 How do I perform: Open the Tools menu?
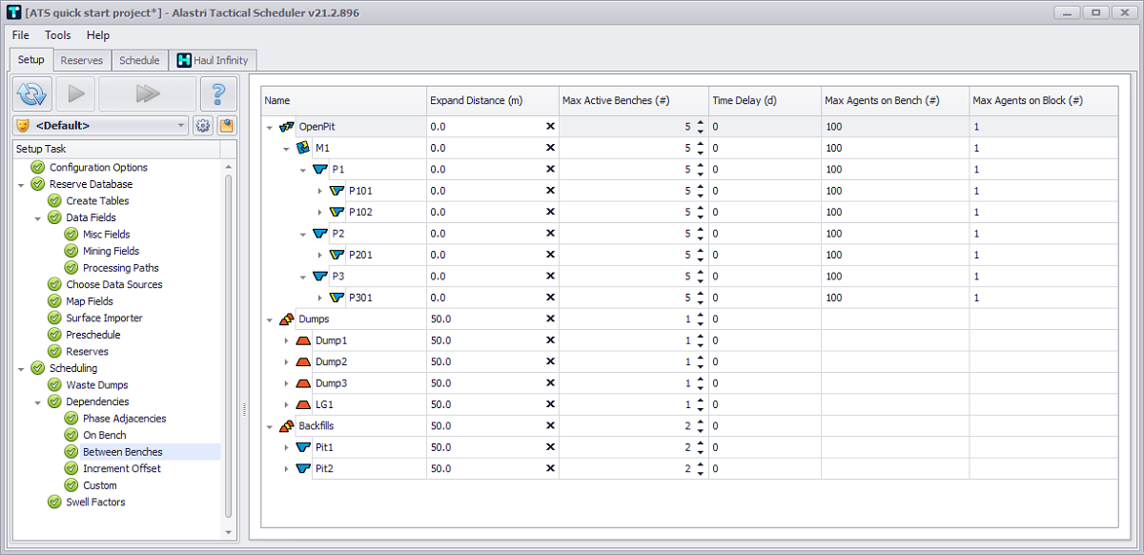tap(57, 35)
